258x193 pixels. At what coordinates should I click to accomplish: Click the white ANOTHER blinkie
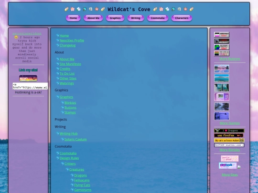229,145
